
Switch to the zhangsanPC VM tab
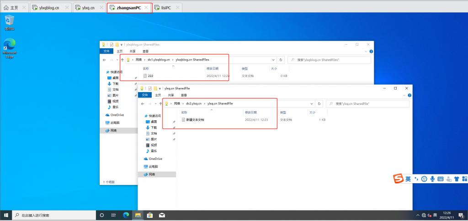point(129,8)
